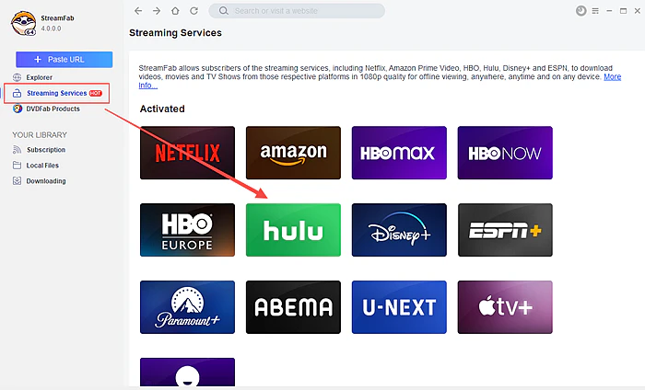Click the StreamFab app name text
Image resolution: width=645 pixels, height=390 pixels.
pos(57,18)
